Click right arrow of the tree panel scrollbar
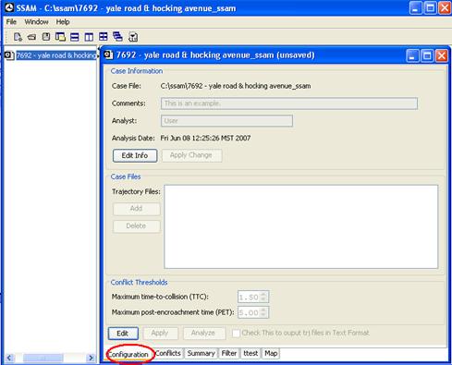This screenshot has height=365, width=452. click(91, 358)
